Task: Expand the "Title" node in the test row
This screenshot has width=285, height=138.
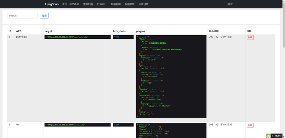Action: point(159,127)
